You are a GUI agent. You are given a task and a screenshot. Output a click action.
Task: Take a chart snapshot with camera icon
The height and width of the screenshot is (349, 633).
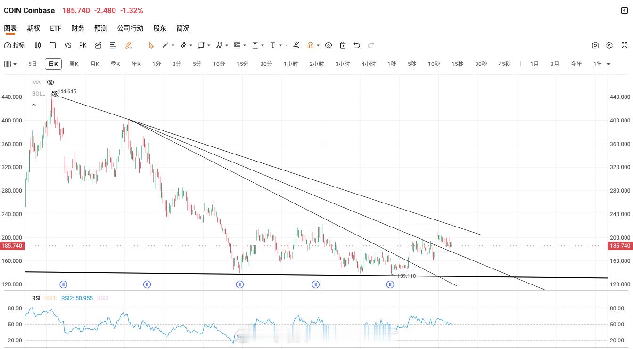click(595, 45)
